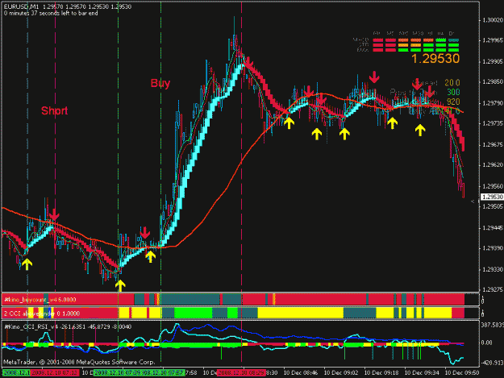
Task: Select the '2 CCI above/under 0' indicator label
Action: pos(41,314)
